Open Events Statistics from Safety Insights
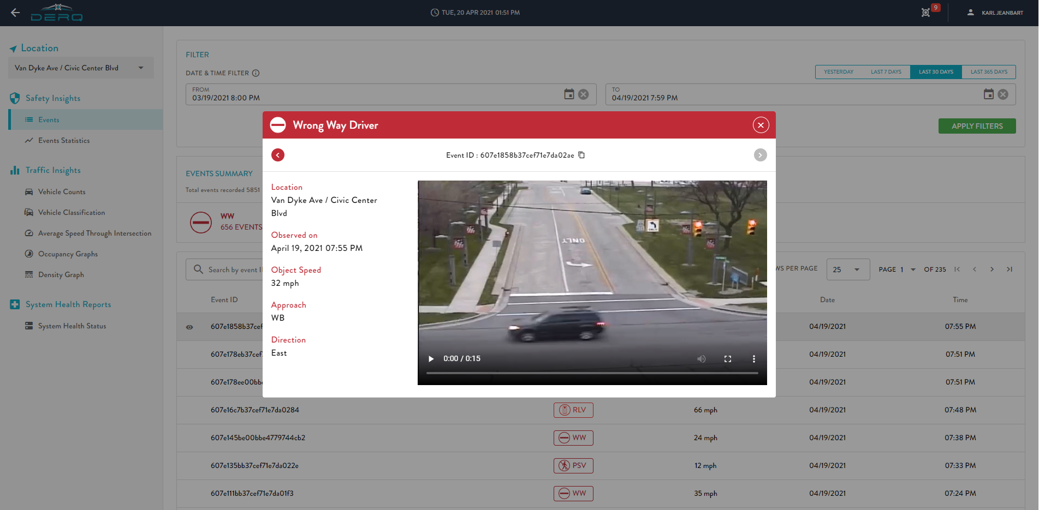 point(64,140)
